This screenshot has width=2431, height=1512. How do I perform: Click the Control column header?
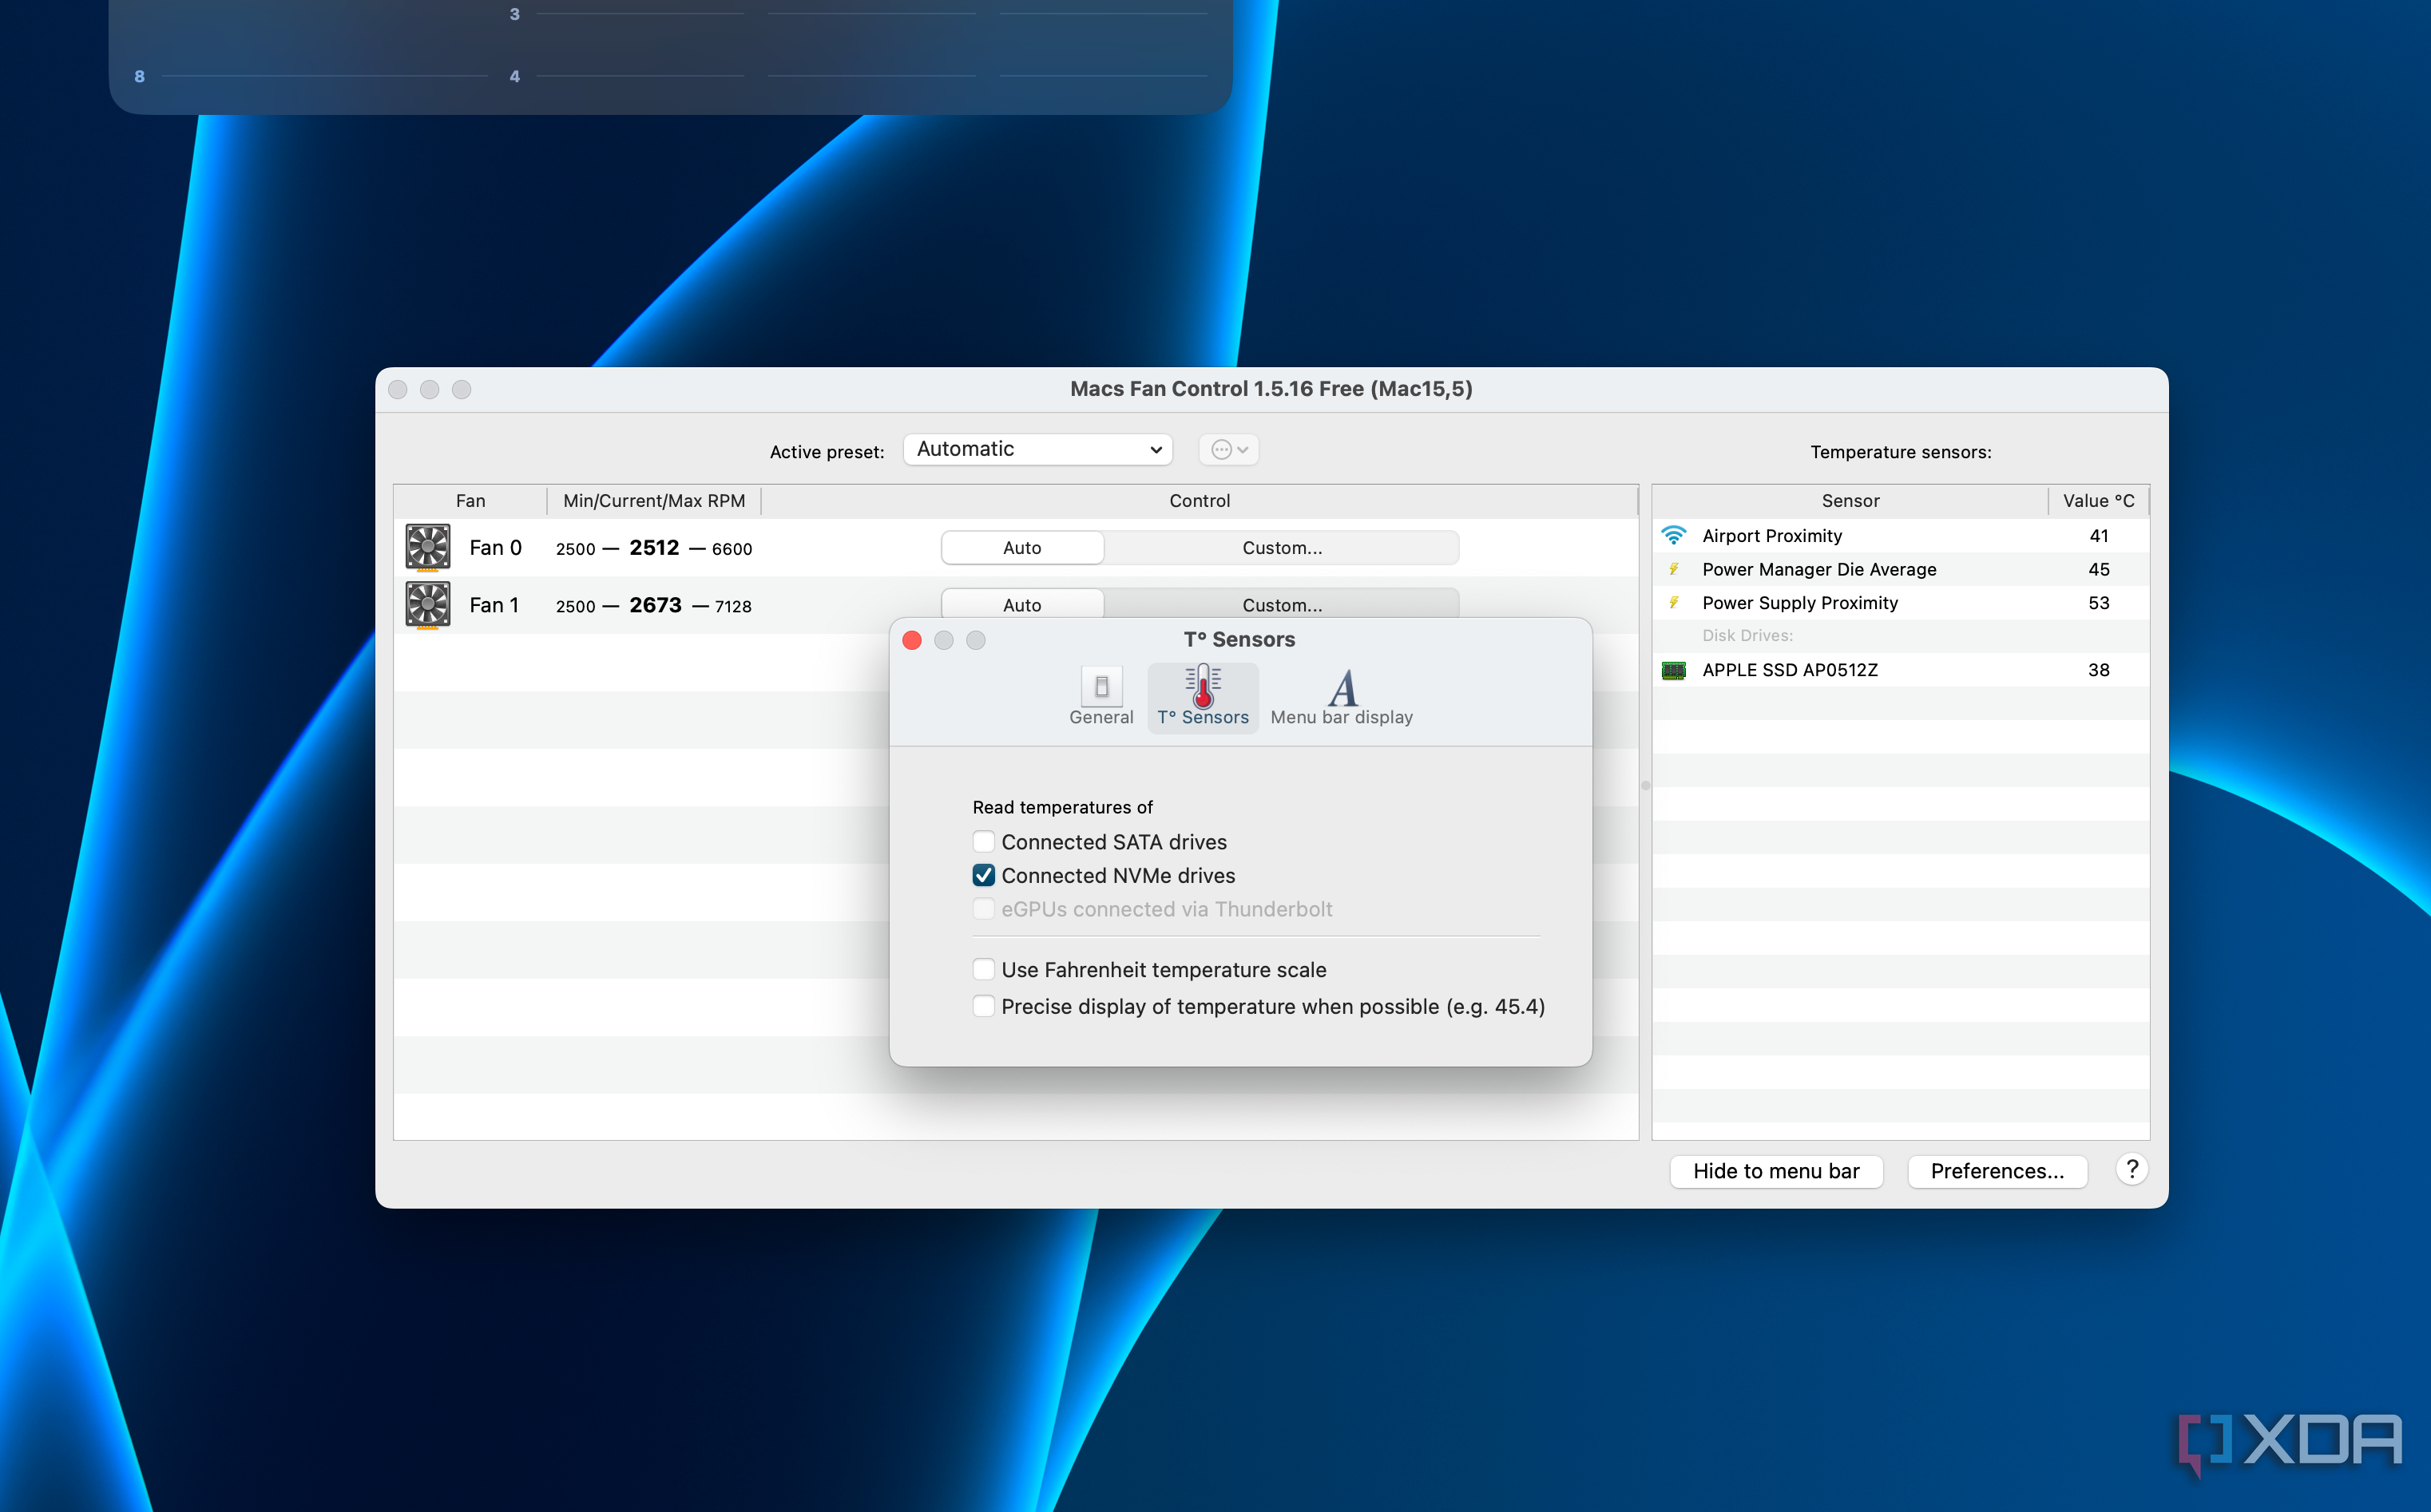(1200, 501)
